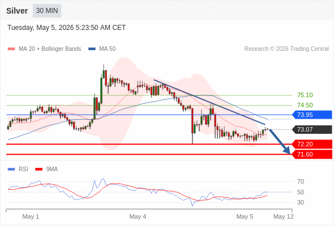Click the RSI 50 level label
This screenshot has width=334, height=226.
click(x=301, y=192)
